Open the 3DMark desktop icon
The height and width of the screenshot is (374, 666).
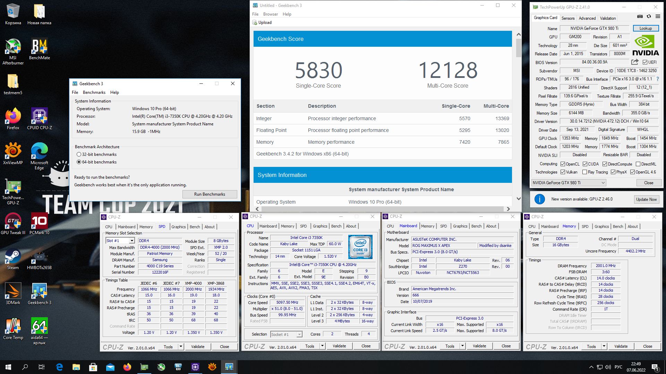pos(13,294)
